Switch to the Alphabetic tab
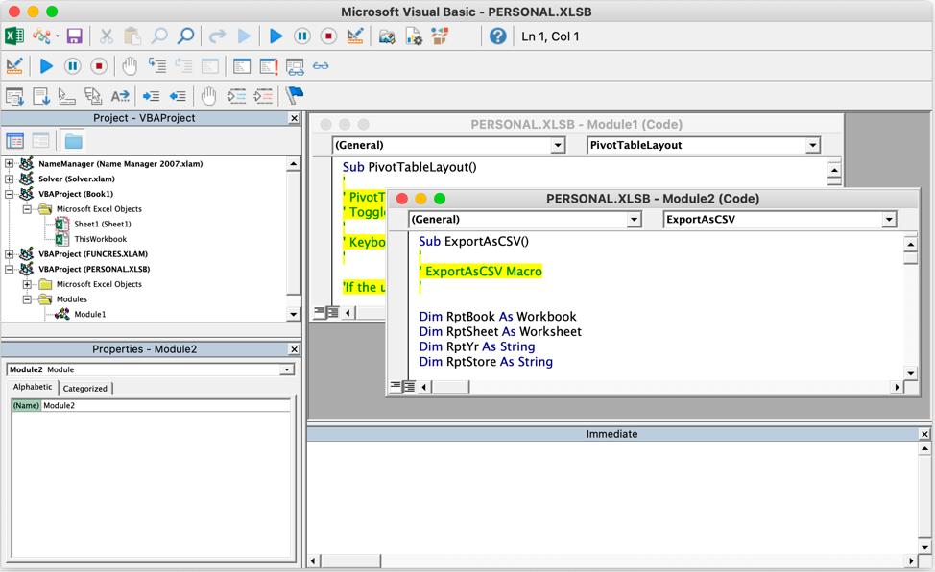935x572 pixels. 33,387
